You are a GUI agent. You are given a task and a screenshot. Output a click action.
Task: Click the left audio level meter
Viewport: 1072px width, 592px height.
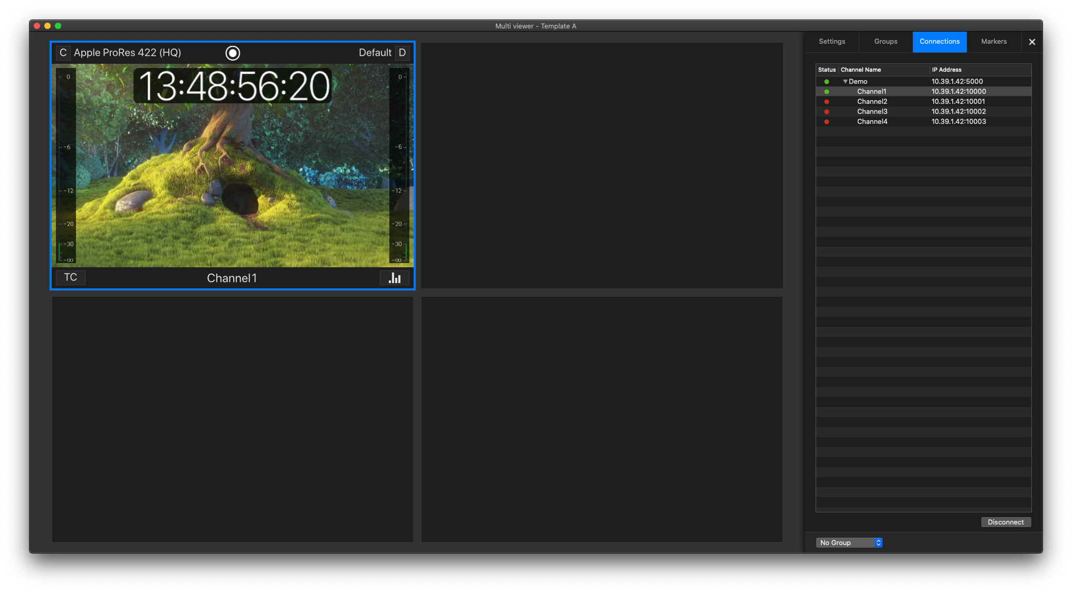(66, 166)
